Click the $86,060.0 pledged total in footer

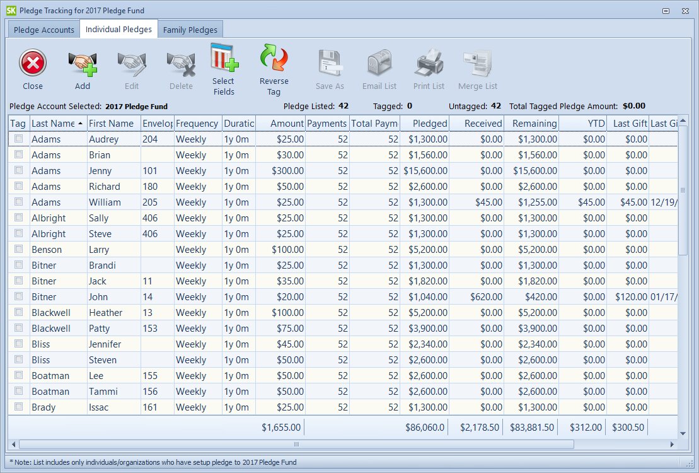424,427
